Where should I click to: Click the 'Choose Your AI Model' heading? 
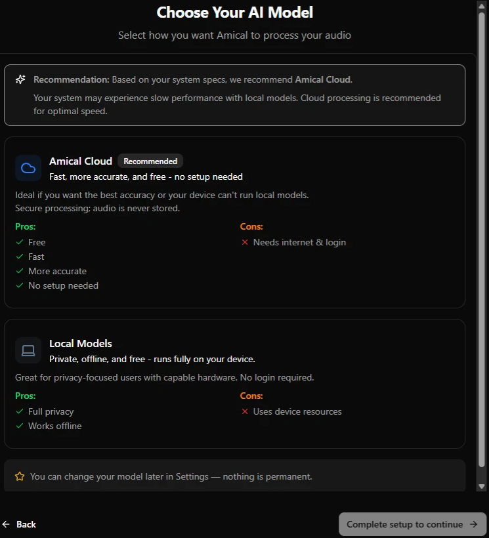(x=235, y=12)
